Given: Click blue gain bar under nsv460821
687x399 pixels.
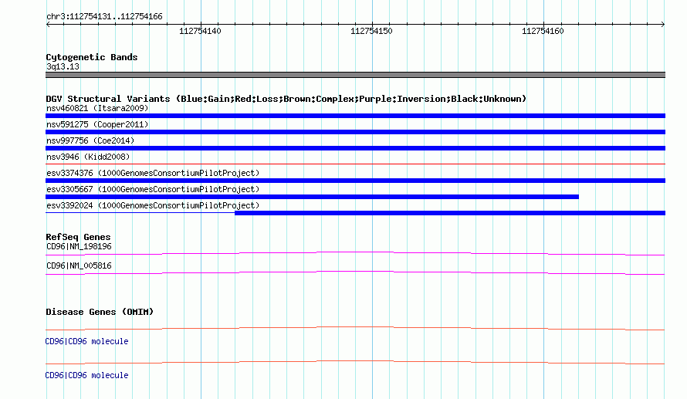Looking at the screenshot, I should point(355,116).
